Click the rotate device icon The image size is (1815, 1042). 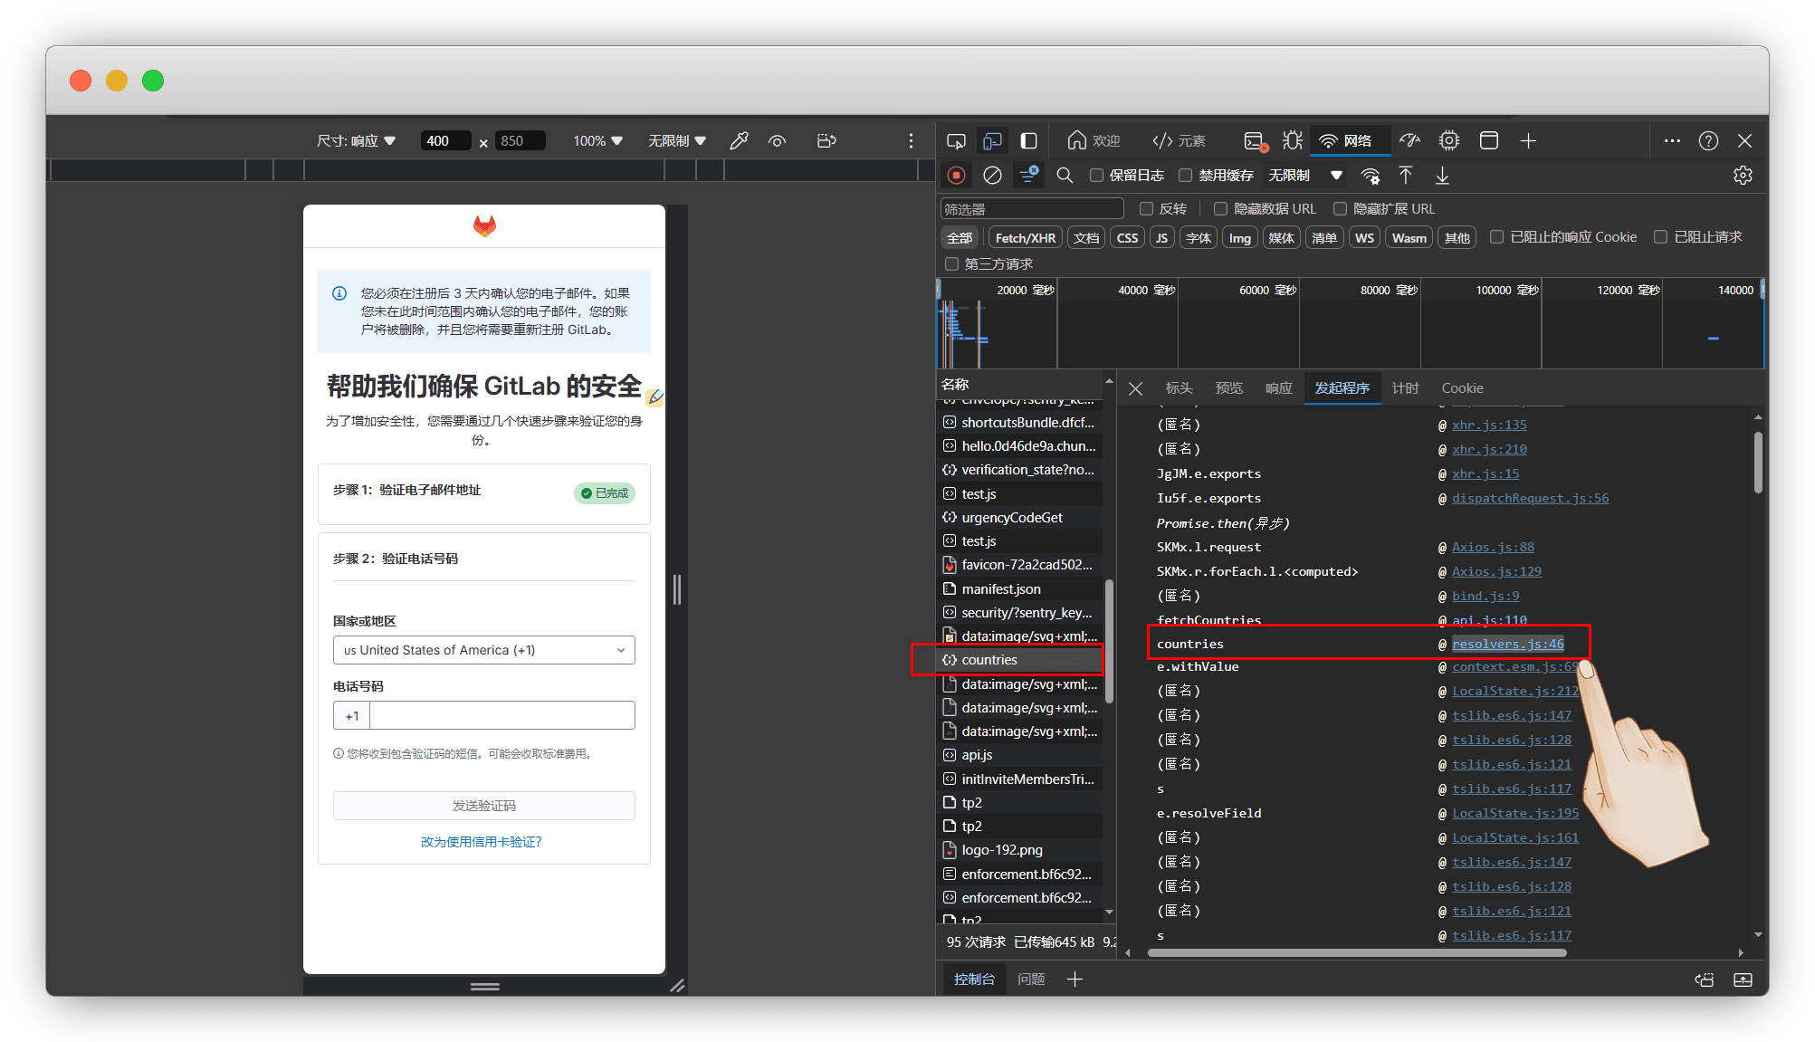click(x=826, y=141)
